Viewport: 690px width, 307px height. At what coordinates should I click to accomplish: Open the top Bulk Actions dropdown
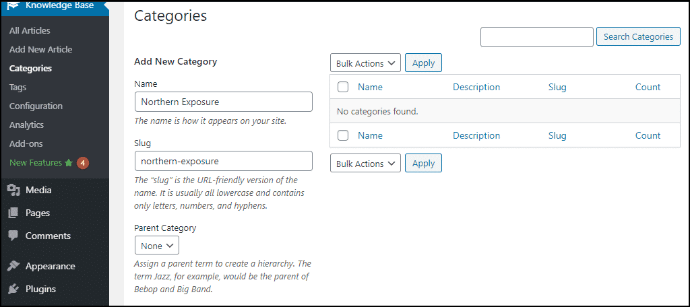click(x=365, y=63)
